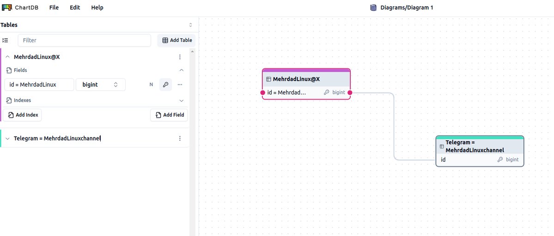Select the MehrdadLinux@X table node header
554x236 pixels.
(x=306, y=79)
